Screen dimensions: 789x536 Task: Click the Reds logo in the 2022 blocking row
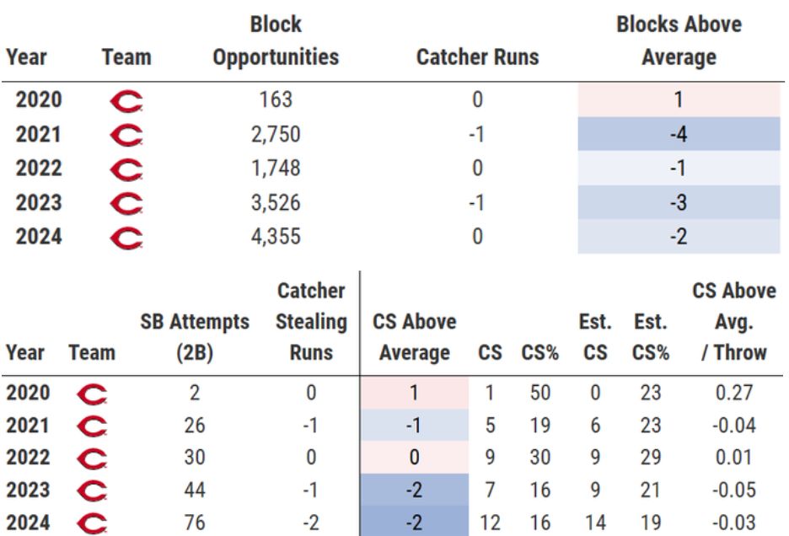[126, 168]
